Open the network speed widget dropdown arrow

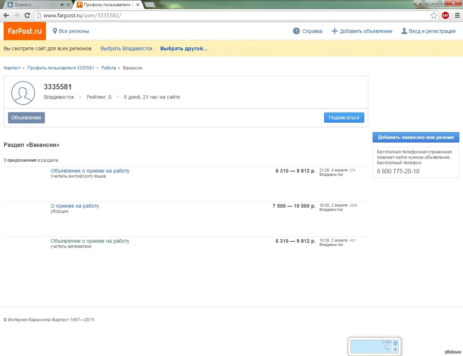click(395, 350)
